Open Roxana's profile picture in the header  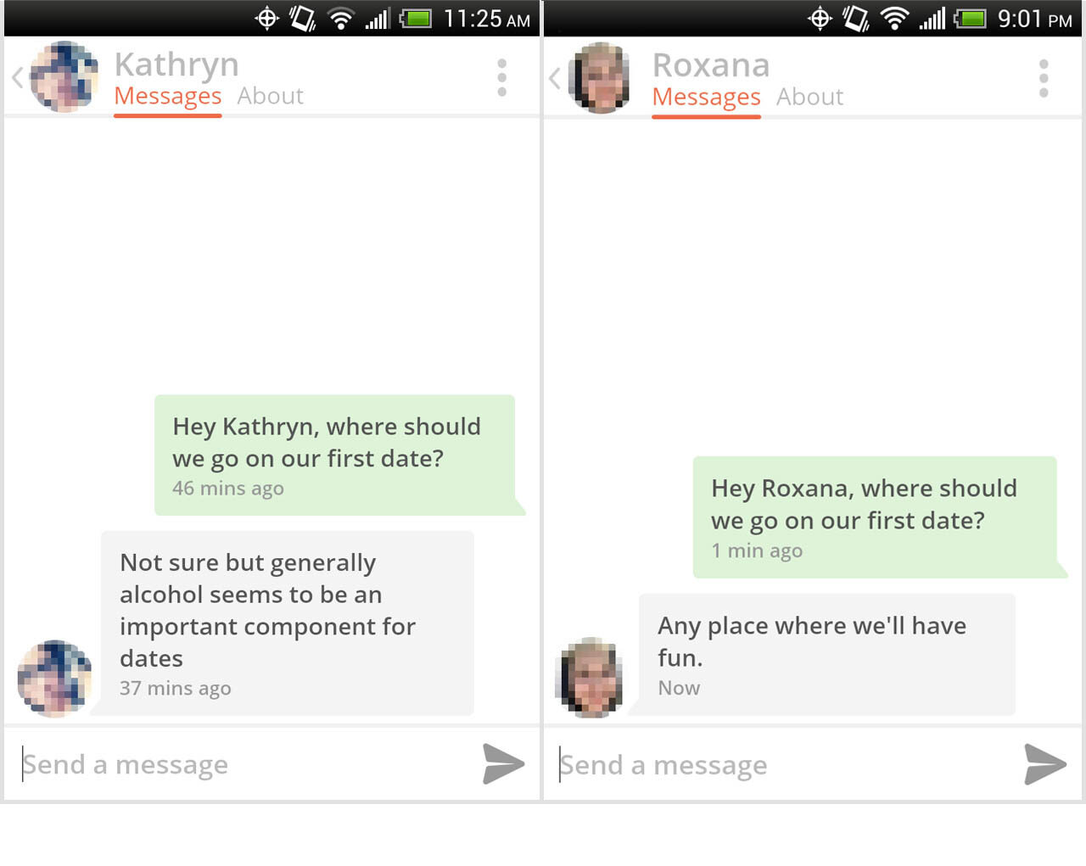click(x=601, y=78)
